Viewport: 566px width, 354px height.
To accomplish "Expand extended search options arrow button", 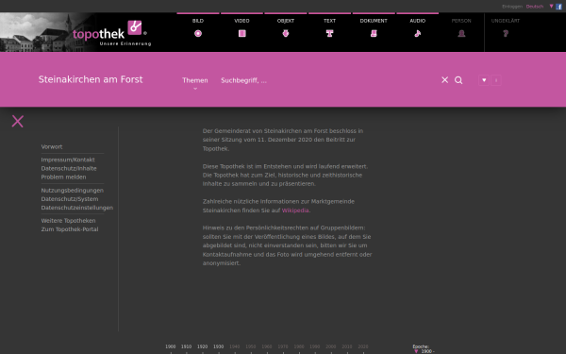I will point(484,80).
